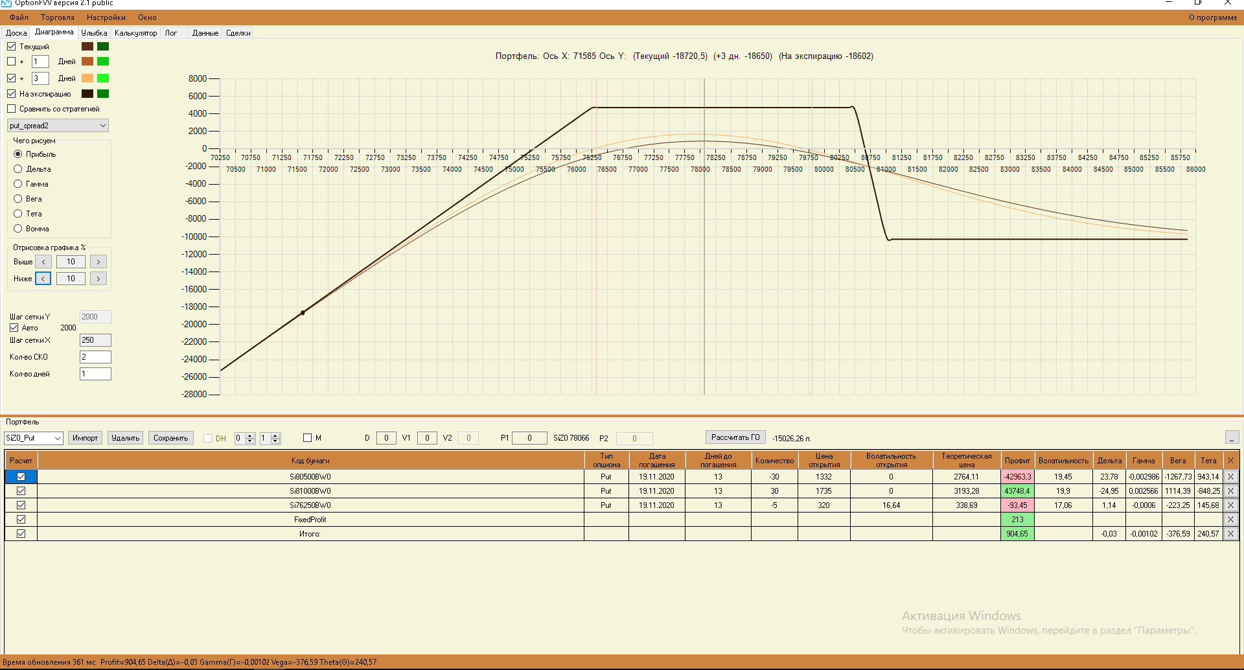Image resolution: width=1244 pixels, height=670 pixels.
Task: Delete the Si80500BW0 row using its X button
Action: pyautogui.click(x=1230, y=477)
